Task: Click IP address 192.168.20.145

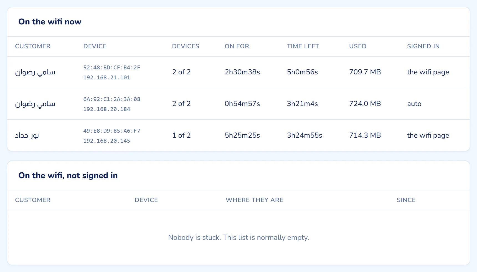Action: point(107,141)
